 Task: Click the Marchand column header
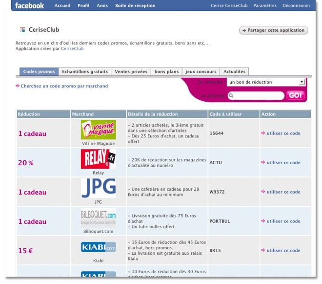point(99,114)
